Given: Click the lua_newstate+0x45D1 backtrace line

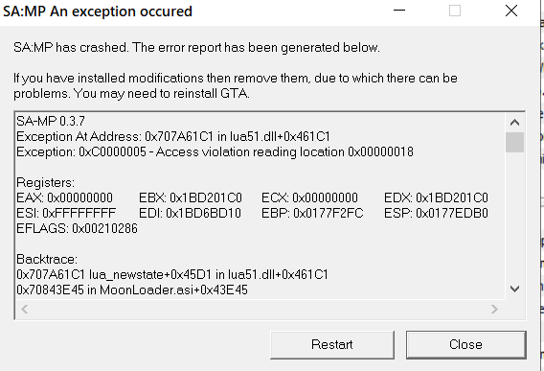Looking at the screenshot, I should (x=172, y=274).
